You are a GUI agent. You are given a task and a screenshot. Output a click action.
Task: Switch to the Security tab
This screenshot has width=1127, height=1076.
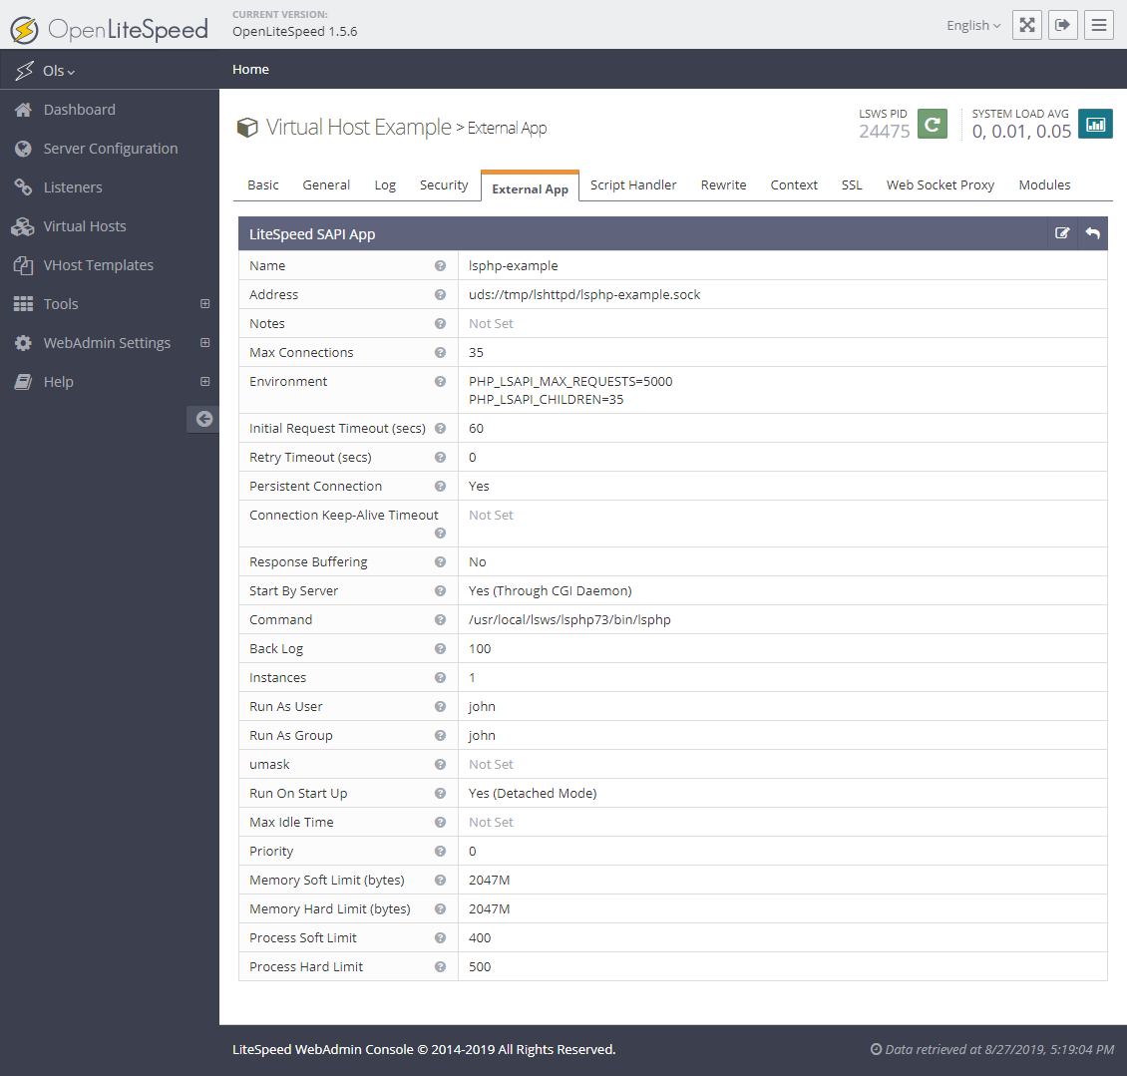pos(444,184)
